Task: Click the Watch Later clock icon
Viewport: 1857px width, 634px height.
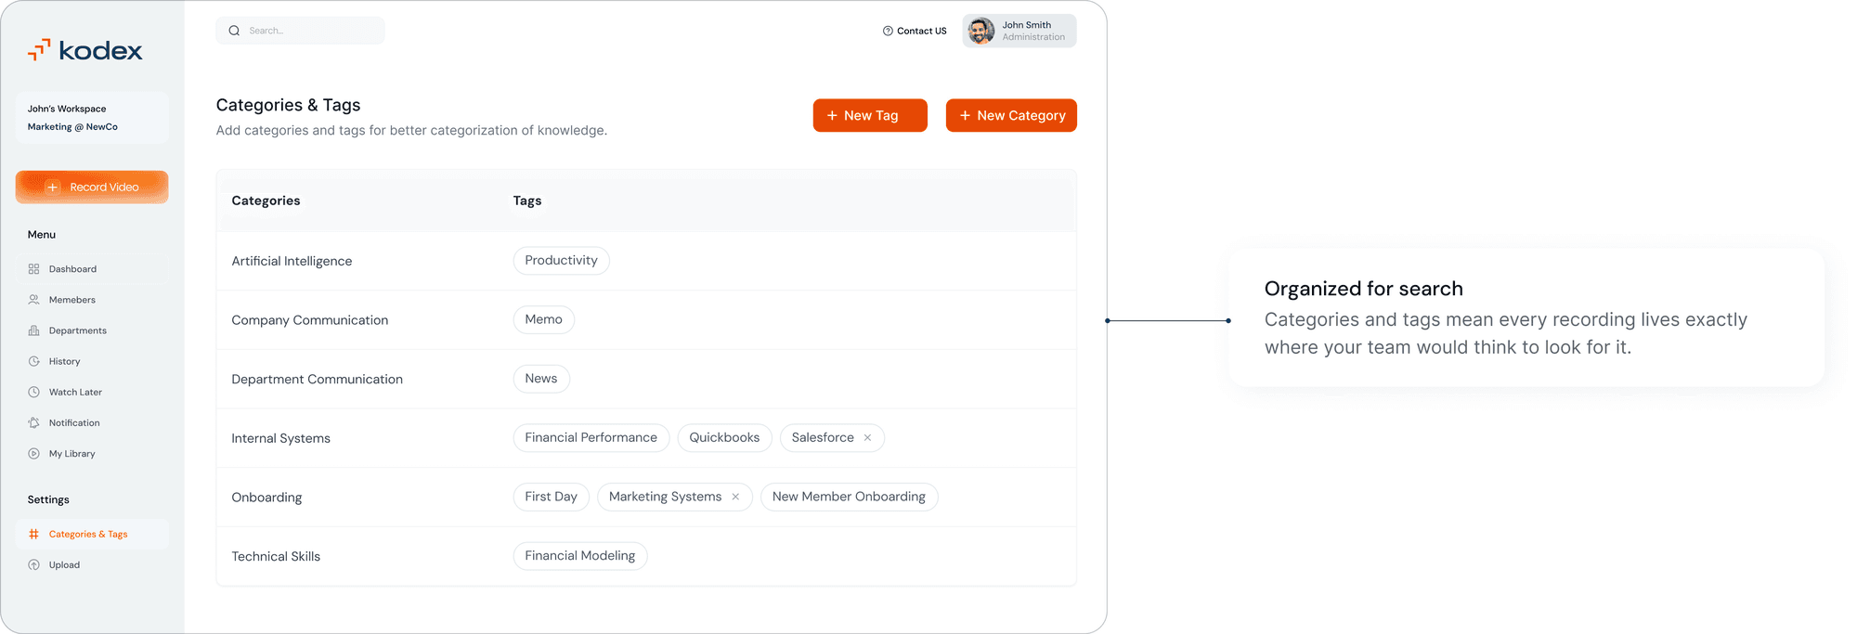Action: pyautogui.click(x=33, y=392)
